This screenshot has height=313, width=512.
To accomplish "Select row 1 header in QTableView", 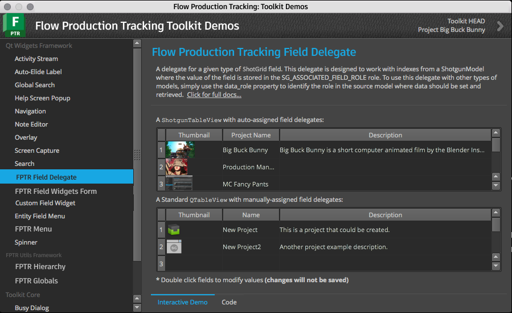I will coord(161,230).
